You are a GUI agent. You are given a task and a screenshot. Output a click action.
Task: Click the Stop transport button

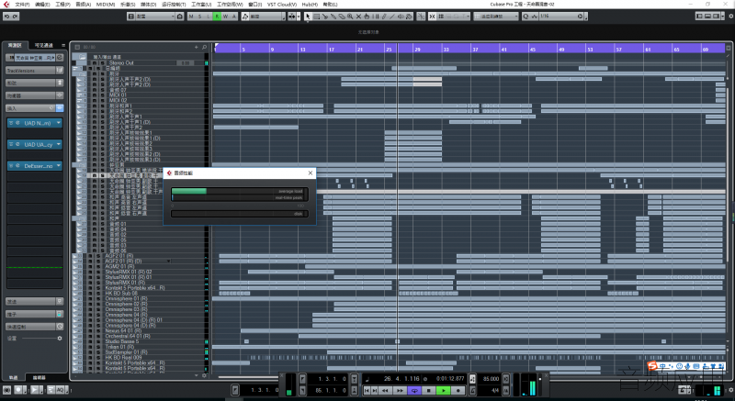[429, 390]
